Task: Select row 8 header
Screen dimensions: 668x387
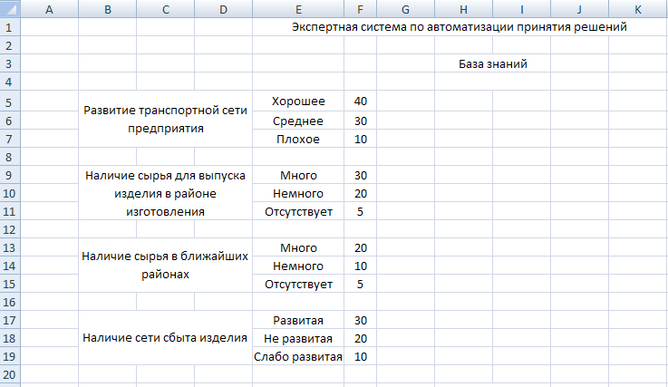Action: (10, 157)
